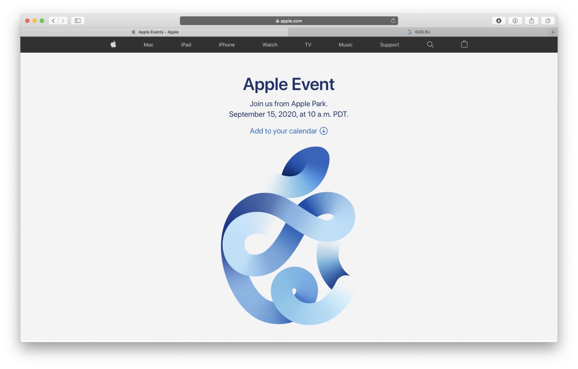Open Safari downloads button

[x=499, y=21]
